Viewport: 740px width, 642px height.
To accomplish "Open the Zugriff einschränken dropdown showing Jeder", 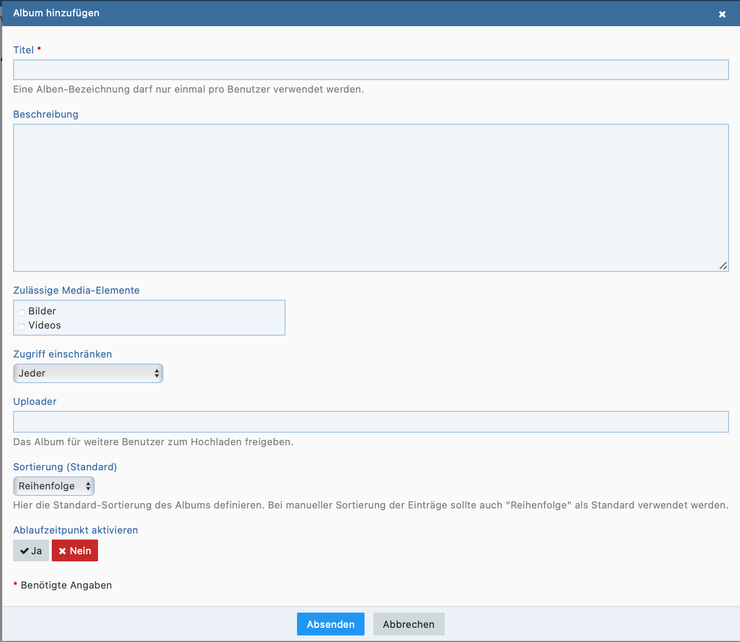I will [x=88, y=373].
